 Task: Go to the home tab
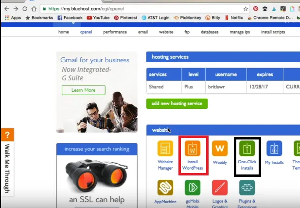click(x=64, y=32)
